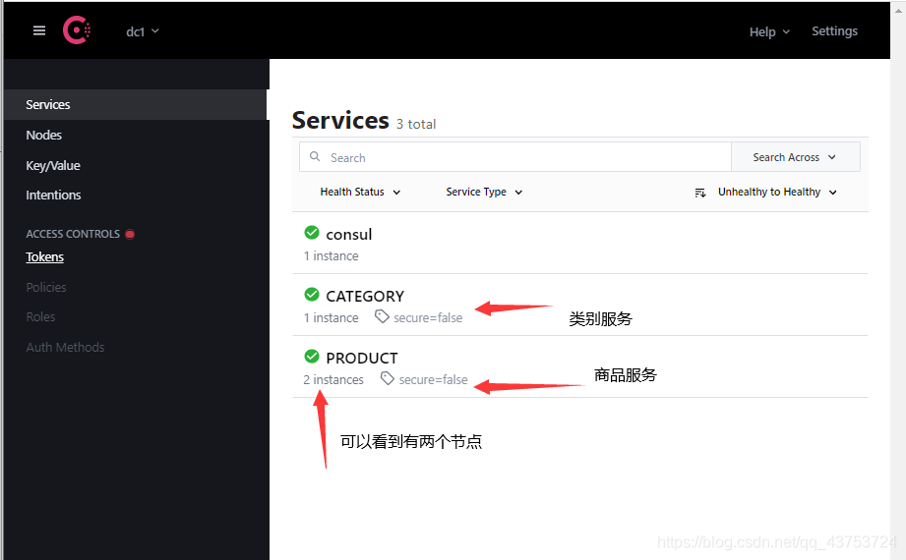Open the Health Status filter
This screenshot has height=560, width=906.
pos(361,192)
